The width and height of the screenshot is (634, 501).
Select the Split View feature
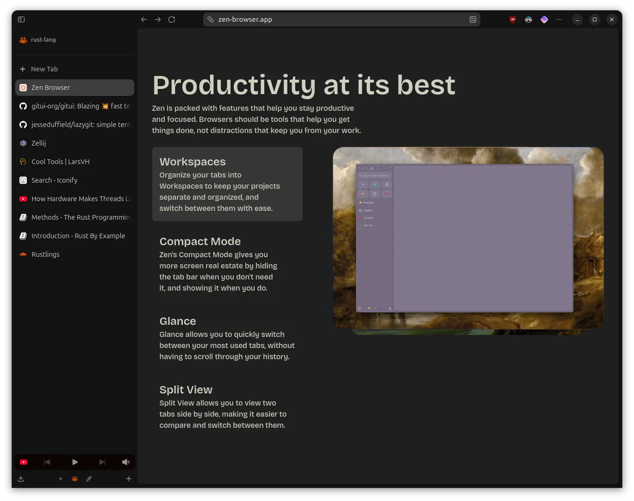(x=227, y=406)
